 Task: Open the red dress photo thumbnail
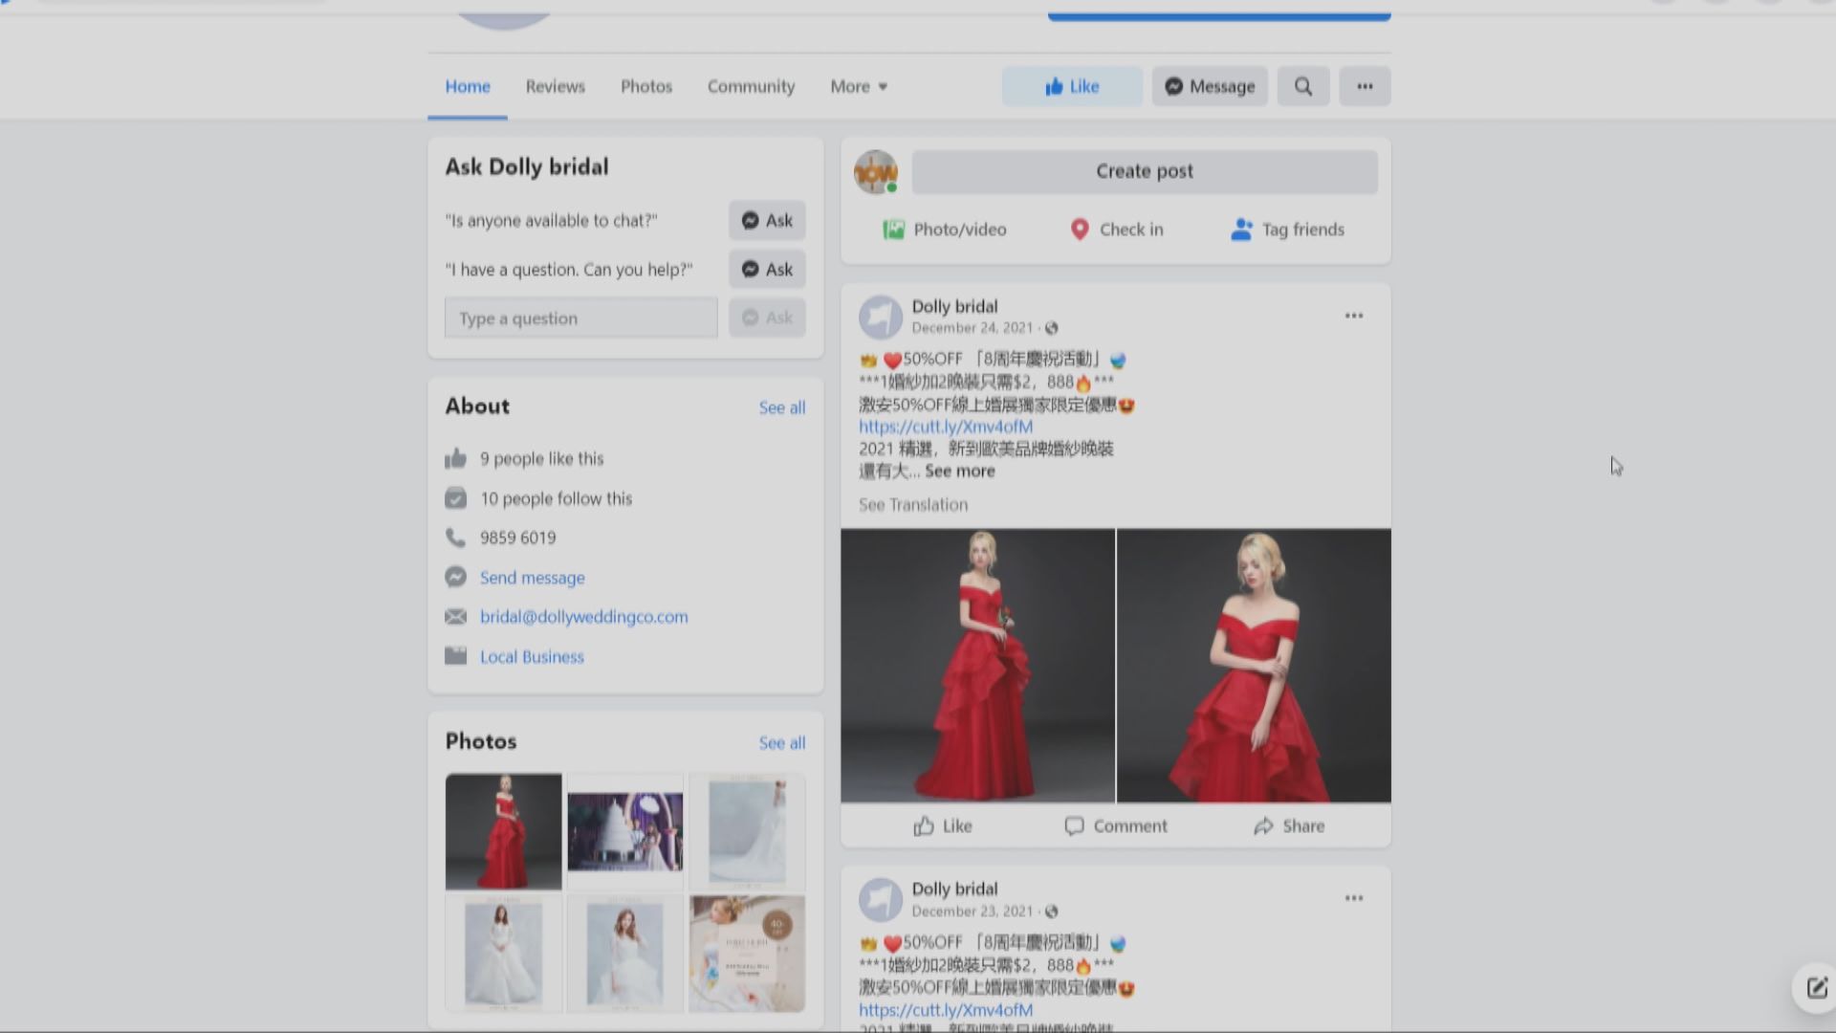tap(503, 831)
